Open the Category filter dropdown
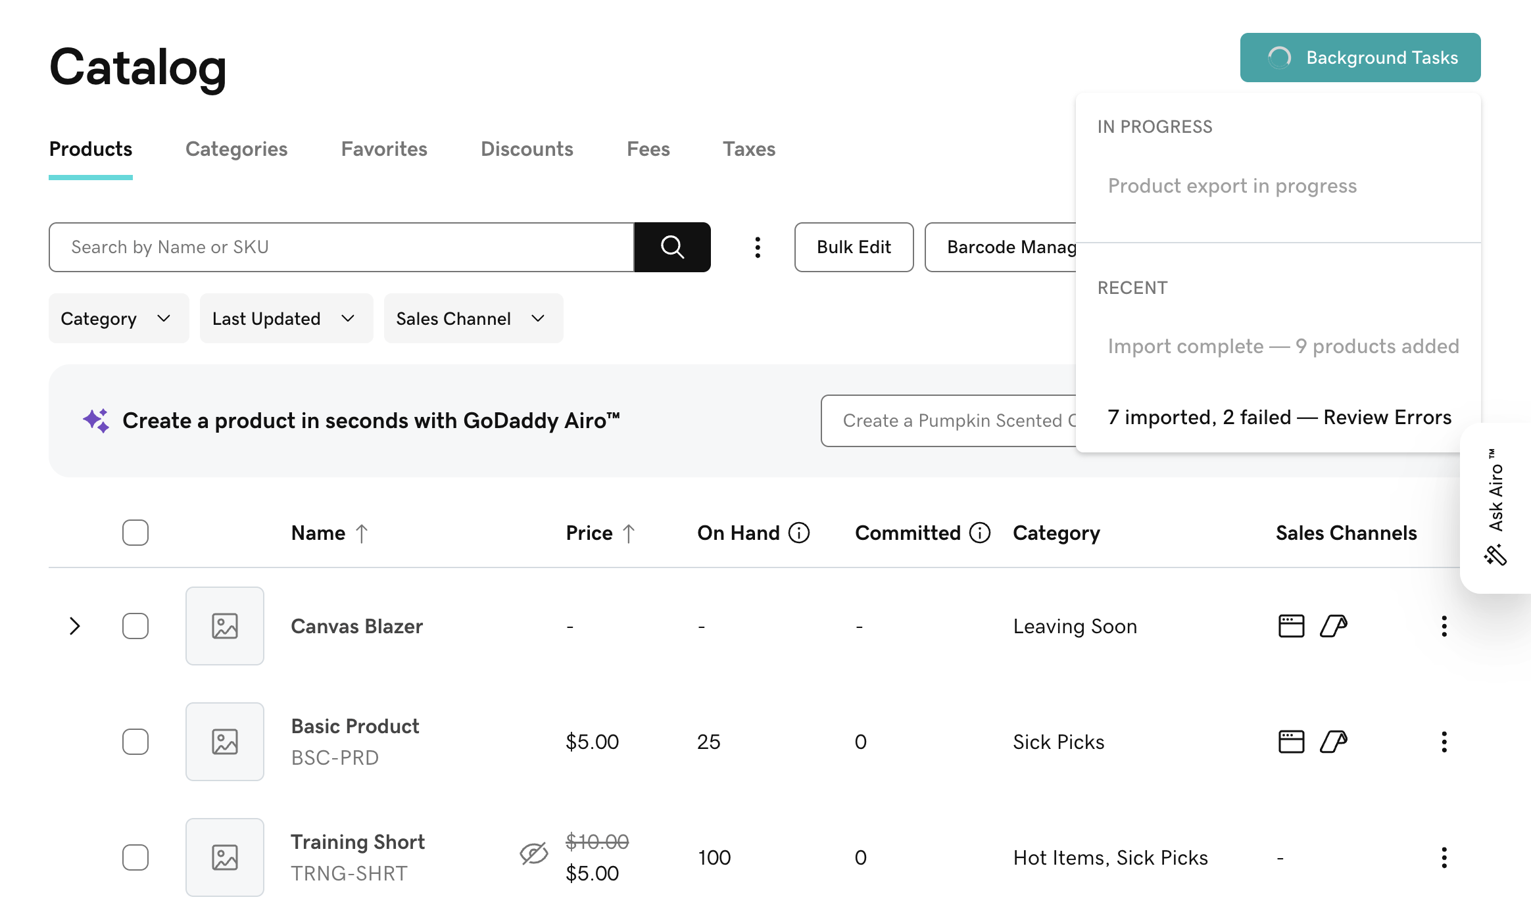Screen dimensions: 1531x914 click(118, 319)
